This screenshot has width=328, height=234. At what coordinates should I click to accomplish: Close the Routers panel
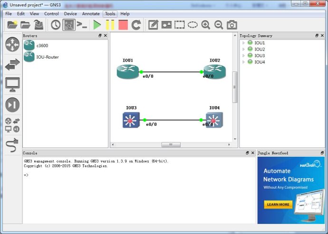106,36
